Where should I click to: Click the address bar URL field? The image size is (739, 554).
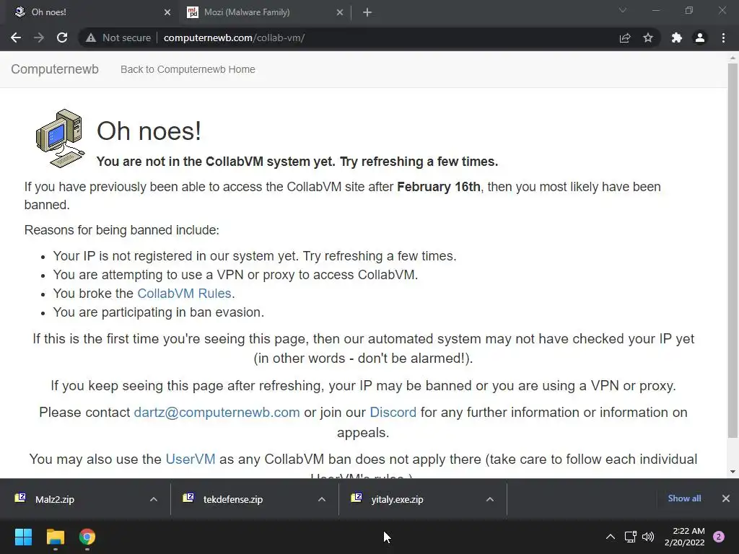(361, 38)
